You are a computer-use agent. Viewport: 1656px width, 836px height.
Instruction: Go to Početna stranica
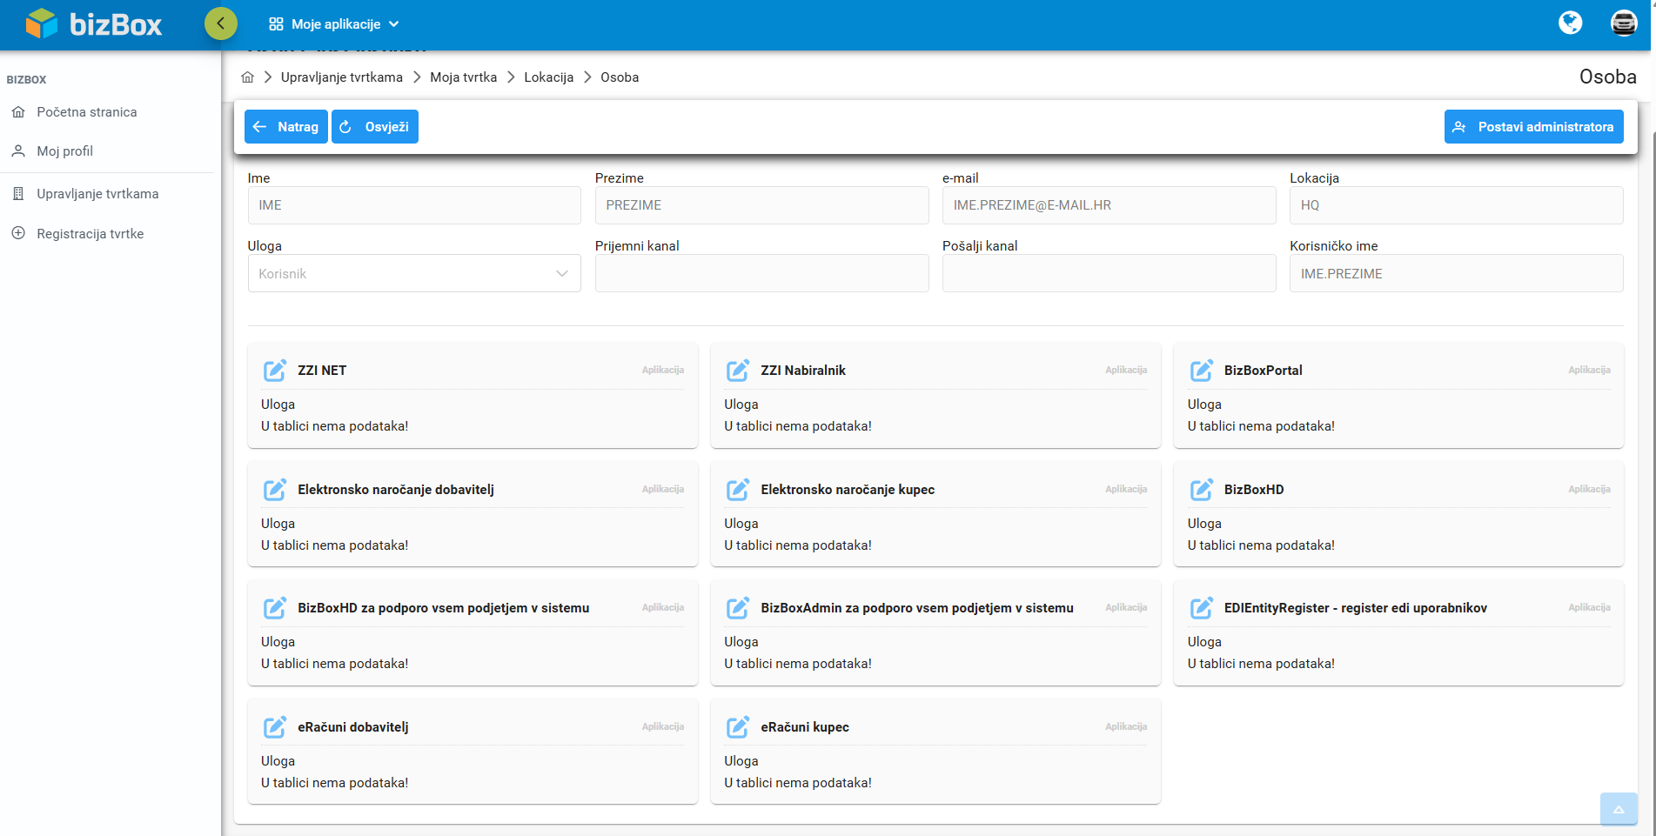click(87, 112)
